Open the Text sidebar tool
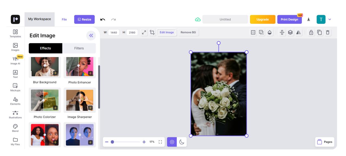The image size is (346, 156). pyautogui.click(x=15, y=74)
